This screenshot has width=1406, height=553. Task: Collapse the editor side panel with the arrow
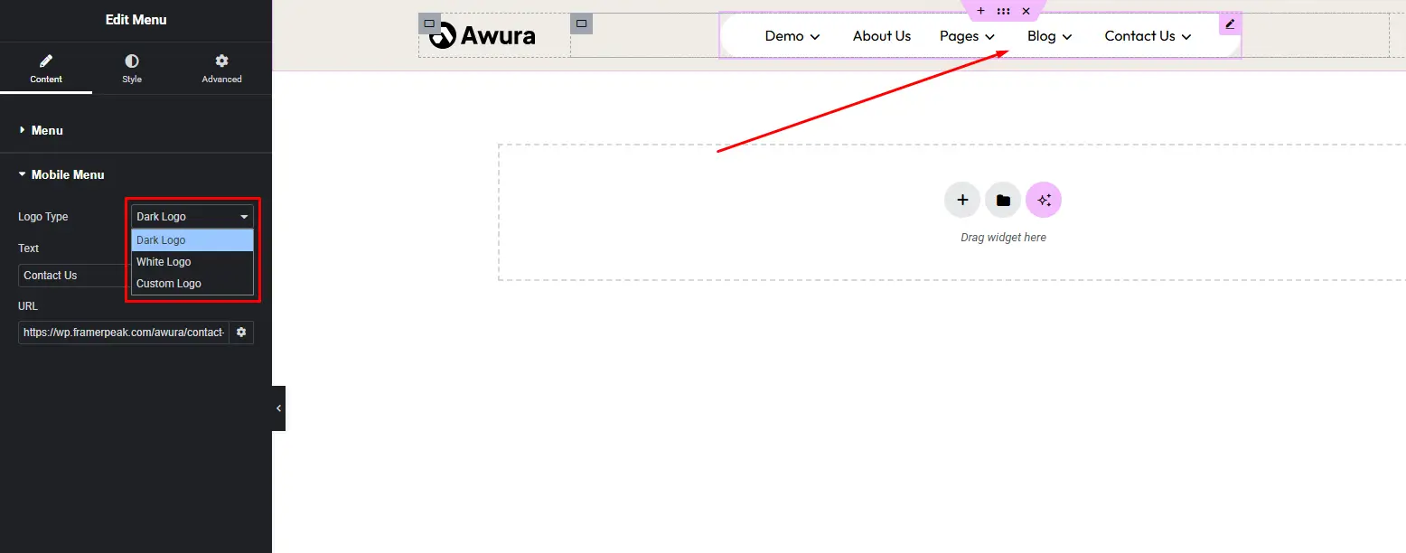coord(278,408)
